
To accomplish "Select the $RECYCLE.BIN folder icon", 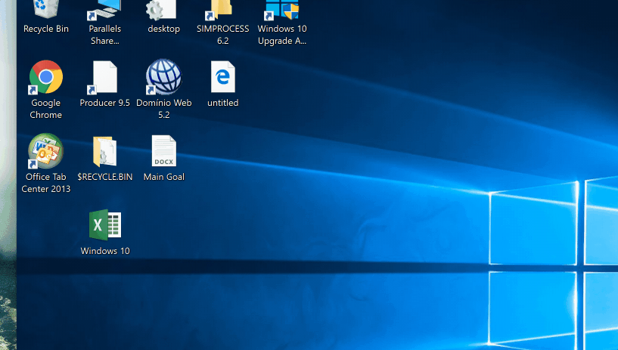I will (104, 151).
